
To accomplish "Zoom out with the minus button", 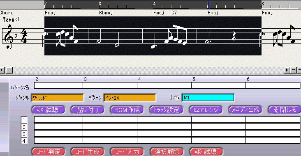I will click(294, 70).
